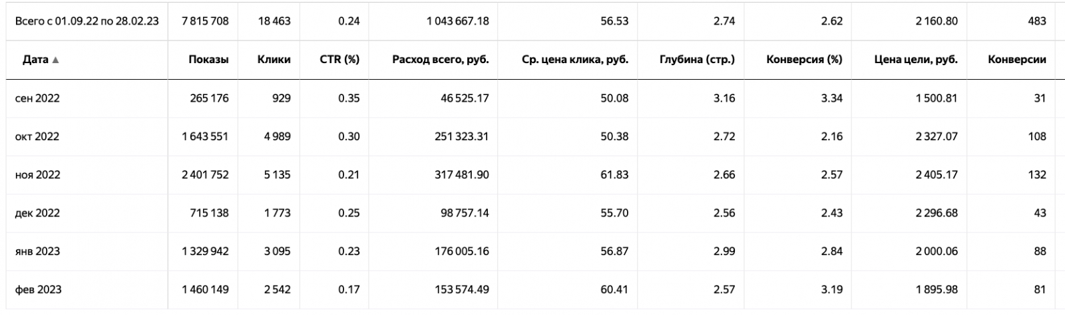Select the окт 2022 row label
The width and height of the screenshot is (1065, 315).
tap(37, 137)
